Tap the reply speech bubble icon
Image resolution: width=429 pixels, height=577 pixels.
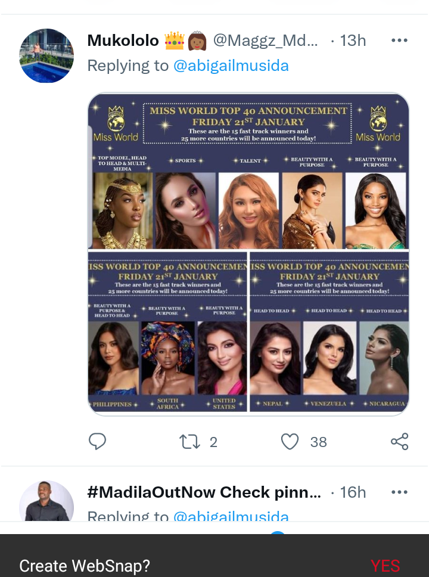pos(97,441)
